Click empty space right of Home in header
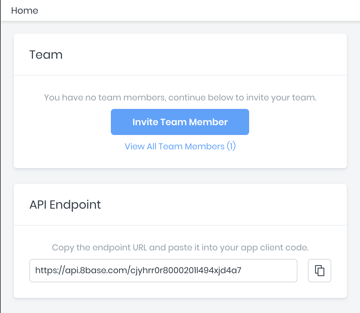Image resolution: width=360 pixels, height=313 pixels. (x=196, y=10)
